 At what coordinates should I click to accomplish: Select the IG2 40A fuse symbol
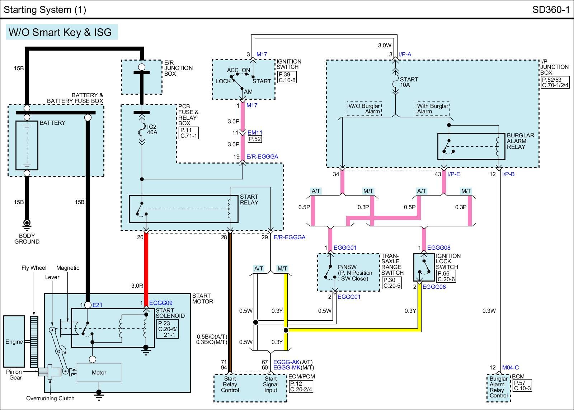(142, 130)
